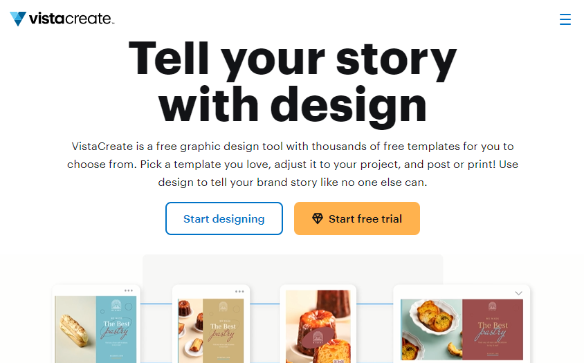The height and width of the screenshot is (363, 584).
Task: Open the hamburger navigation menu
Action: coord(565,19)
